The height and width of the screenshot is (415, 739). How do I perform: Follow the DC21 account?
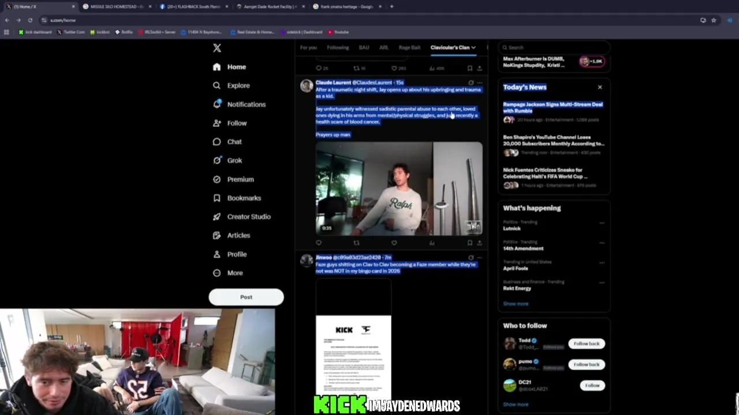click(592, 386)
